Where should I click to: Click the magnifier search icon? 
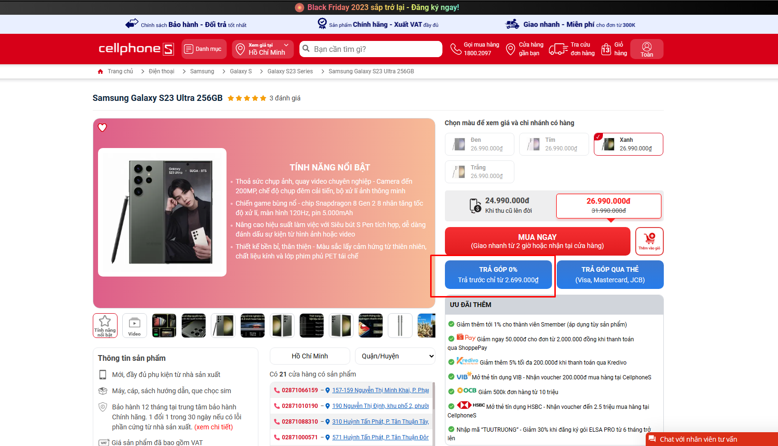306,49
